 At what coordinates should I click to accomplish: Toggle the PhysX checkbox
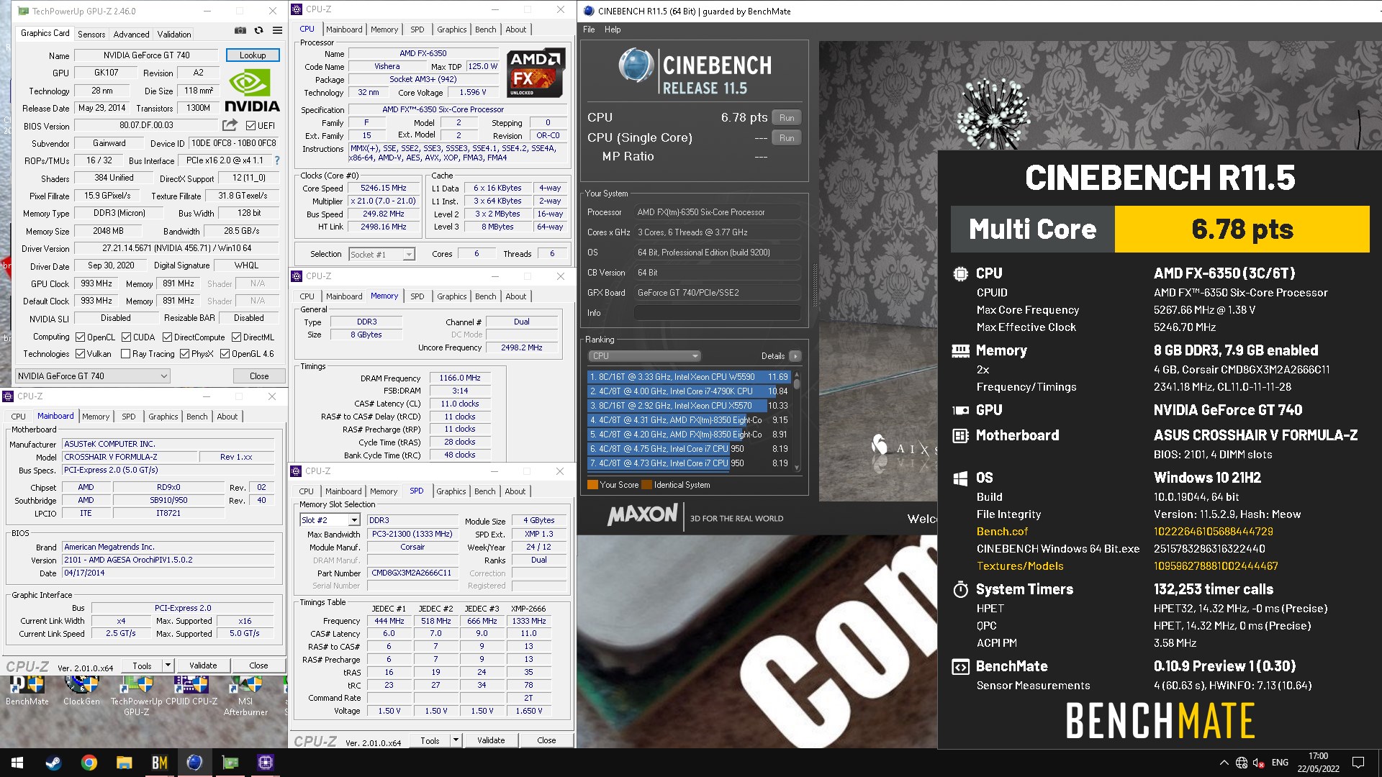(x=184, y=353)
